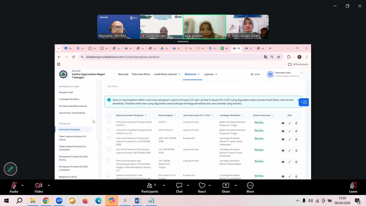Image resolution: width=366 pixels, height=206 pixels.
Task: Click the Share screen icon
Action: coord(226,185)
